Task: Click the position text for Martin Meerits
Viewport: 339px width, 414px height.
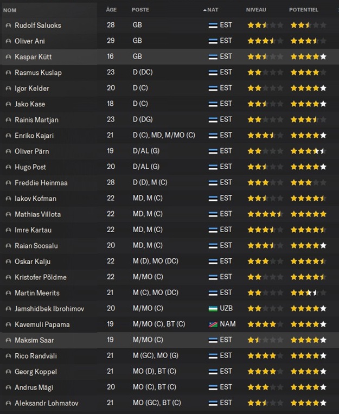Action: tap(155, 293)
